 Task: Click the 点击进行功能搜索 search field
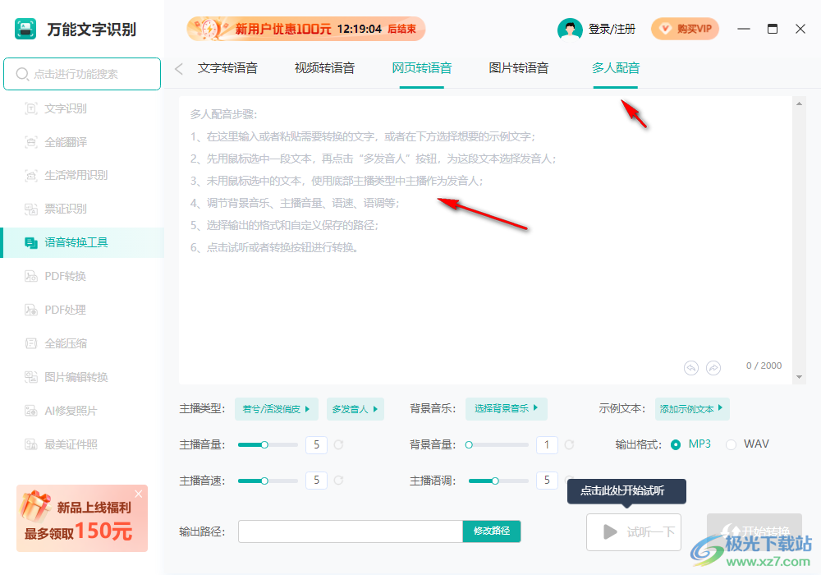point(82,74)
